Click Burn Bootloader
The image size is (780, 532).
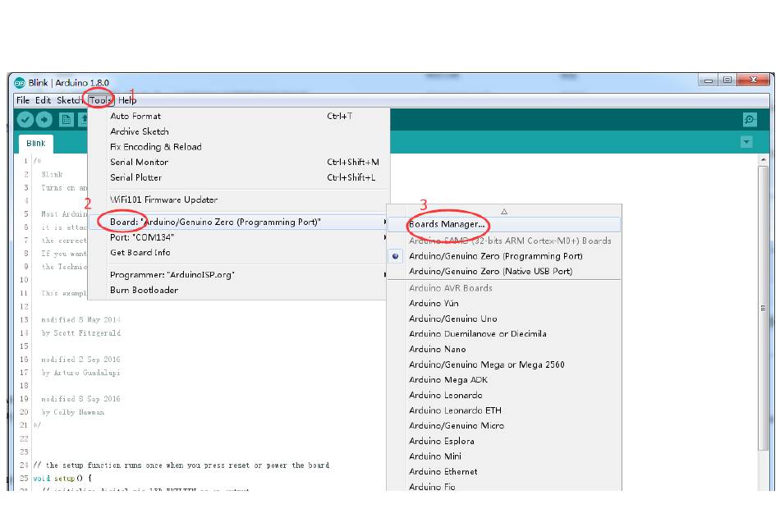239,290
